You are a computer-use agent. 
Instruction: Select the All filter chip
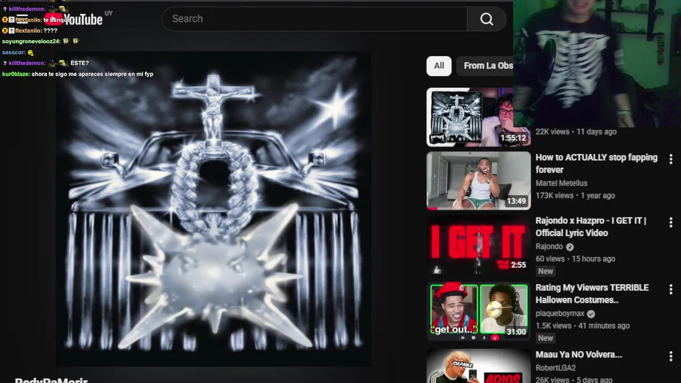(439, 66)
